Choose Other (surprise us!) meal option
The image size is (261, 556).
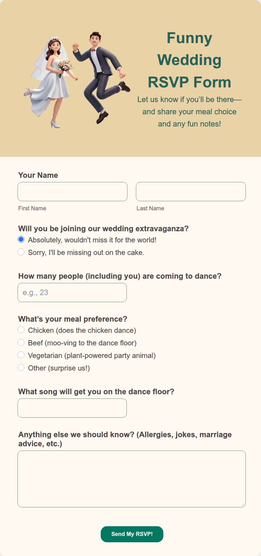coord(21,367)
